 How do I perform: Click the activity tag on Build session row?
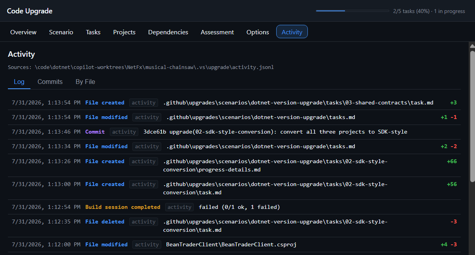179,207
